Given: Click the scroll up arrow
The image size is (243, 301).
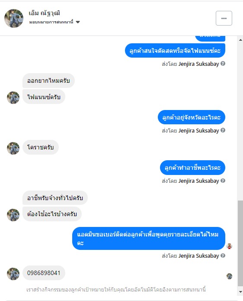Looking at the screenshot, I should coord(240,40).
